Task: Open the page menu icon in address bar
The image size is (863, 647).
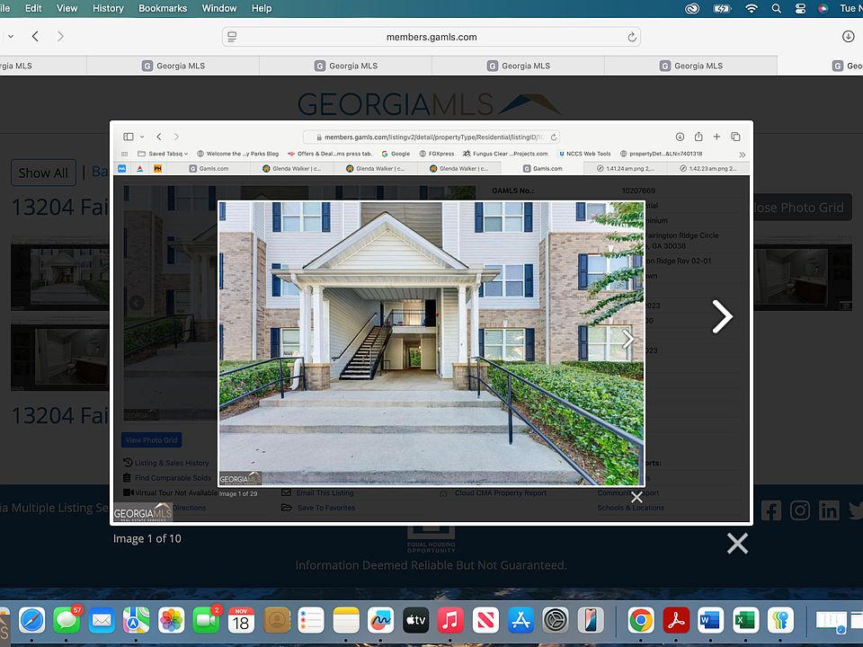Action: pos(232,37)
